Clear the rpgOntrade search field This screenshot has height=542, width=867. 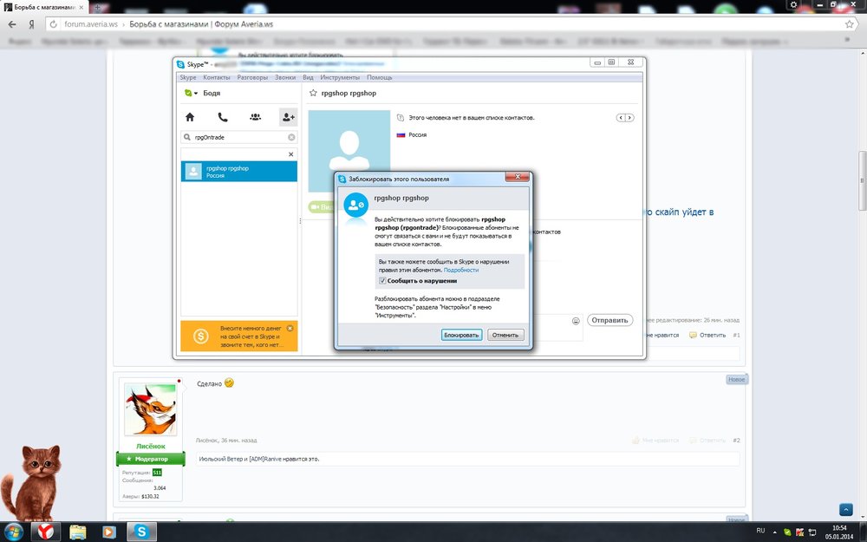pyautogui.click(x=291, y=137)
